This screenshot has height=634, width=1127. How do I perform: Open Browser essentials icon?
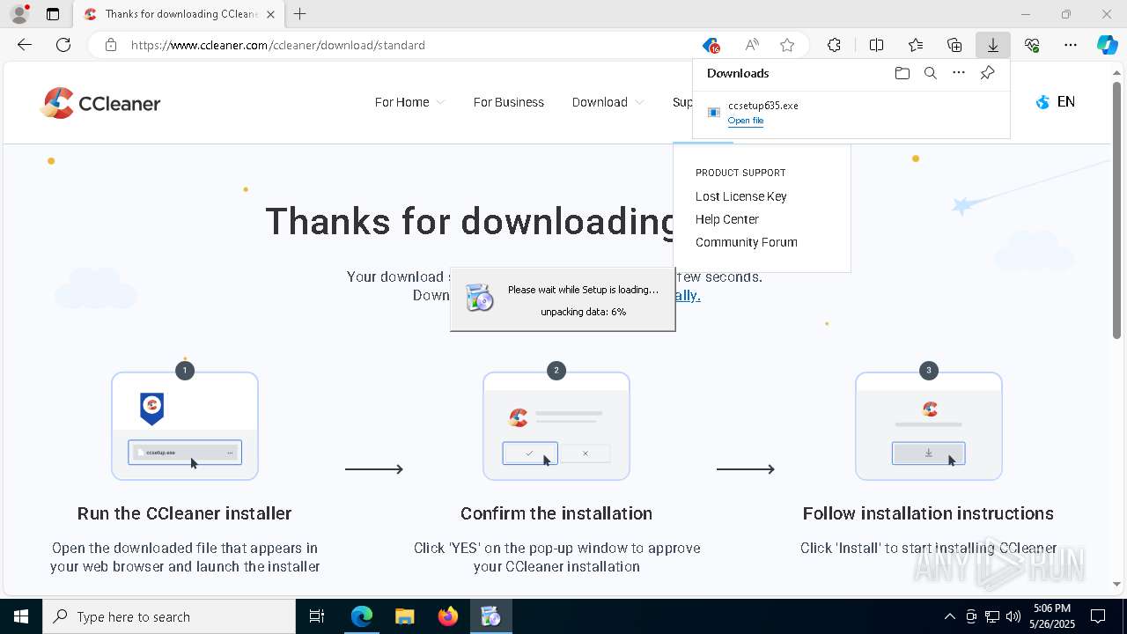coord(1032,45)
